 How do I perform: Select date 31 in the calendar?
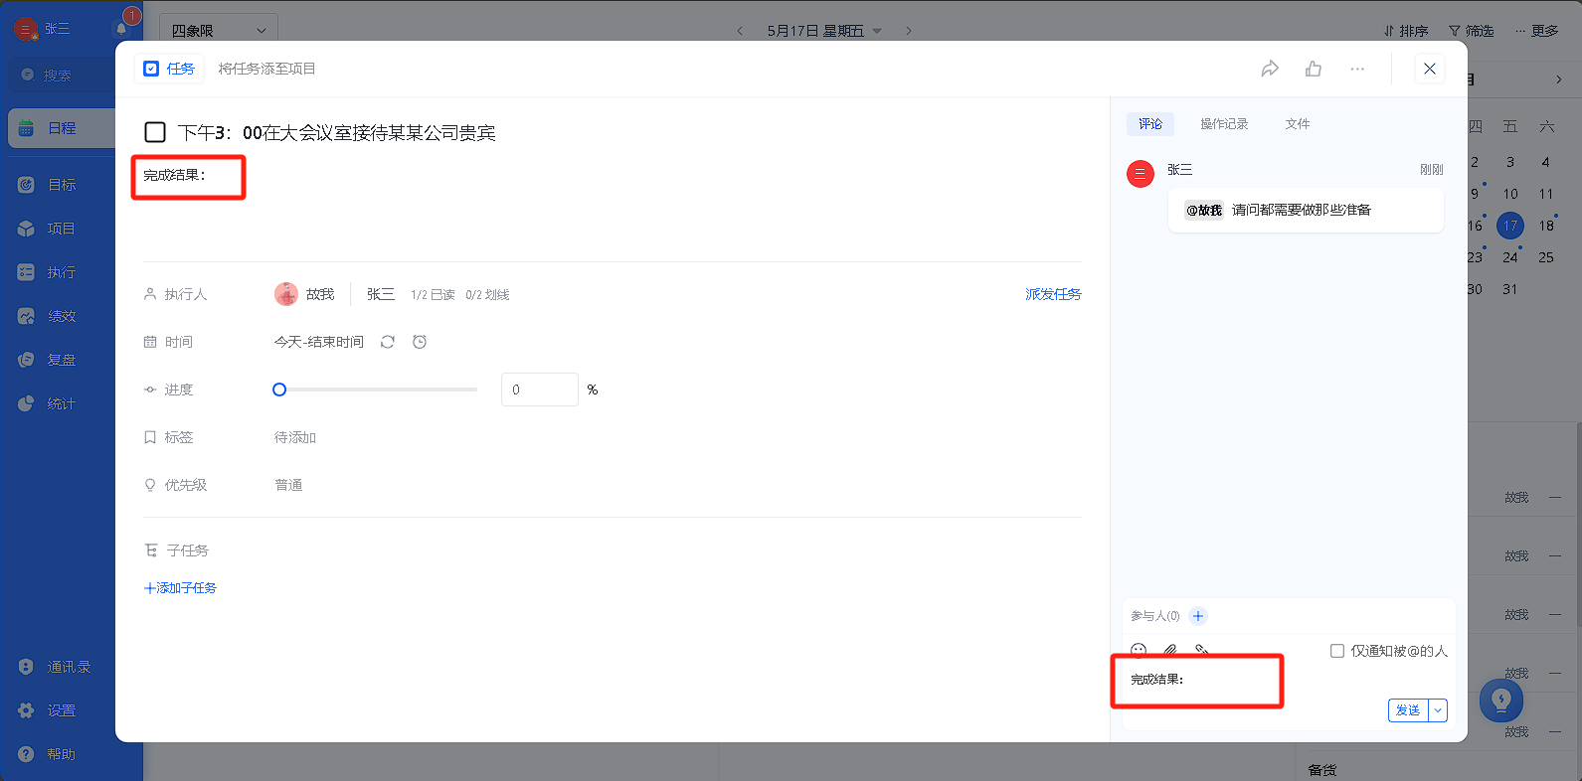(1510, 289)
